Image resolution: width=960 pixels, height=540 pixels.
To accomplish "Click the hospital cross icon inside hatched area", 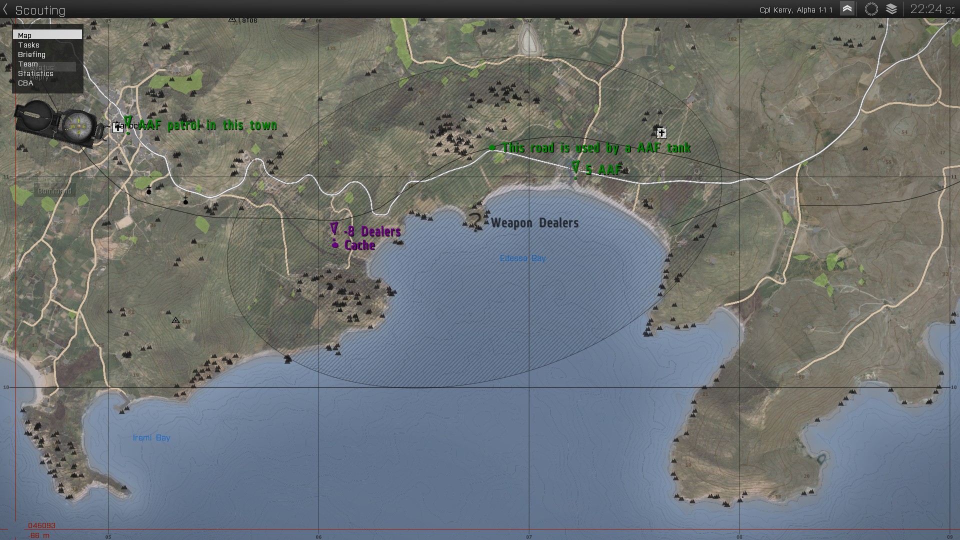I will pyautogui.click(x=661, y=132).
